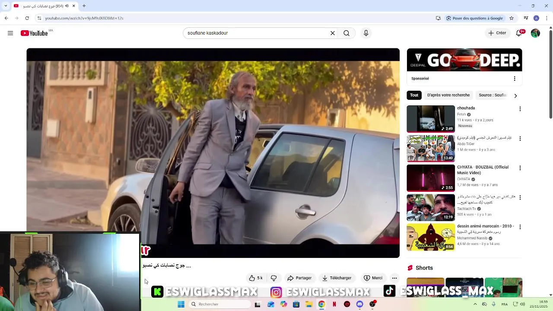This screenshot has height=311, width=553.
Task: Download the video with Télécharger
Action: (x=337, y=278)
